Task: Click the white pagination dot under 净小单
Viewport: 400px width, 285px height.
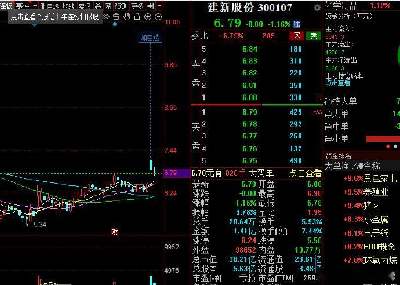Action: pyautogui.click(x=395, y=147)
